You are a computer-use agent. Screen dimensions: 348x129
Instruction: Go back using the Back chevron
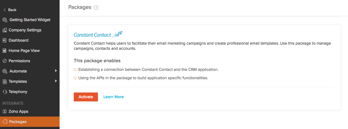click(5, 10)
